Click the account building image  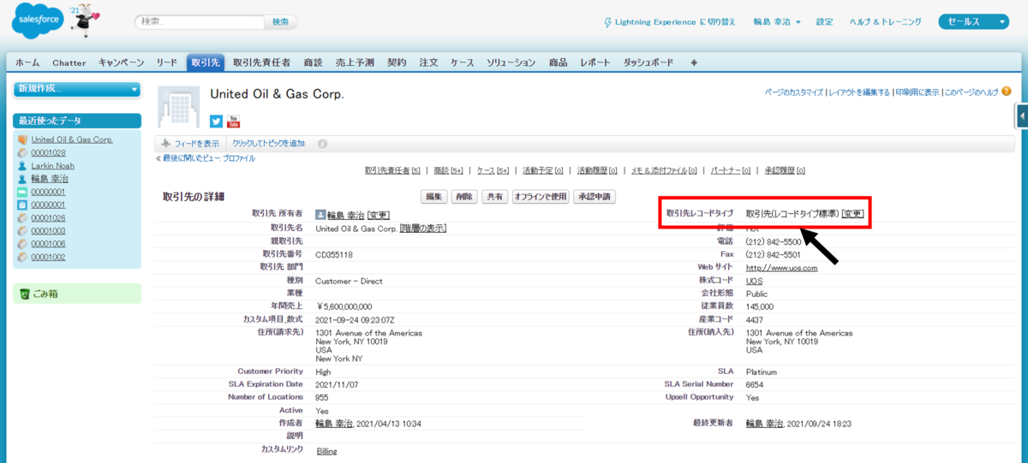180,106
